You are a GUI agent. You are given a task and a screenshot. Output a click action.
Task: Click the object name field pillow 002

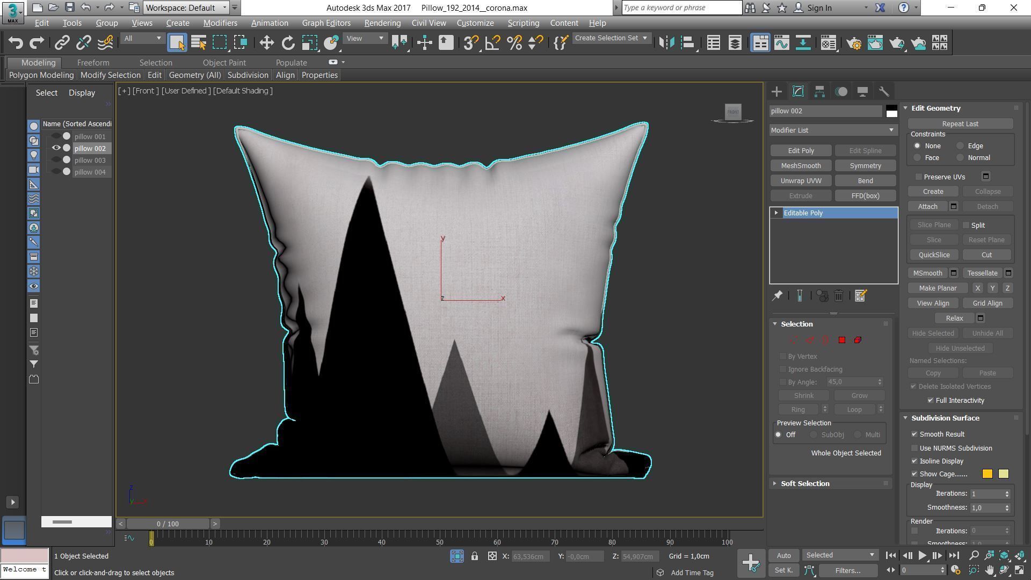(x=826, y=111)
